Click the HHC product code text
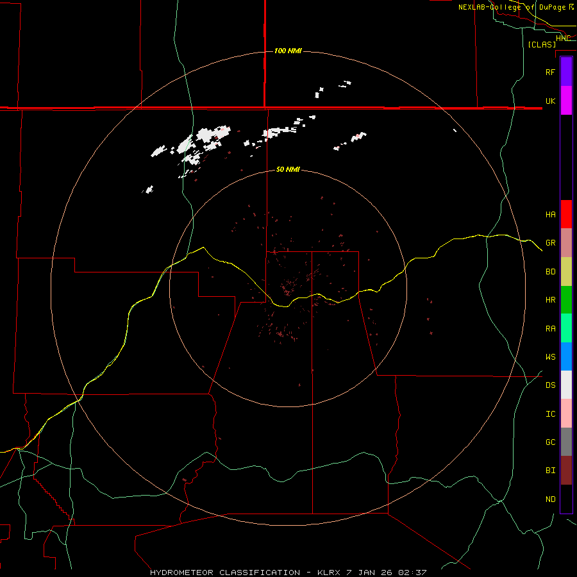The height and width of the screenshot is (577, 577). click(563, 38)
